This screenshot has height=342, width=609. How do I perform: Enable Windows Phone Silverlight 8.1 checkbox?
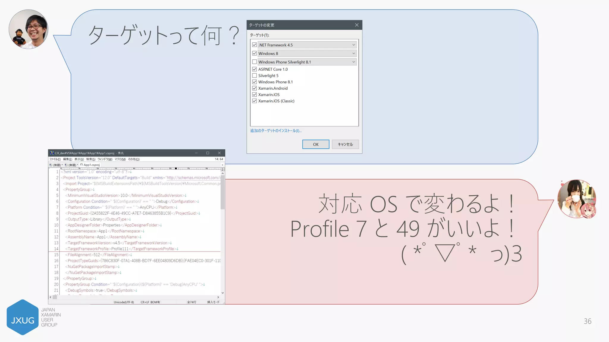(x=254, y=62)
